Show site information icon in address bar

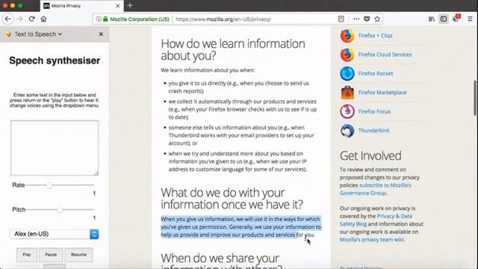pyautogui.click(x=99, y=19)
